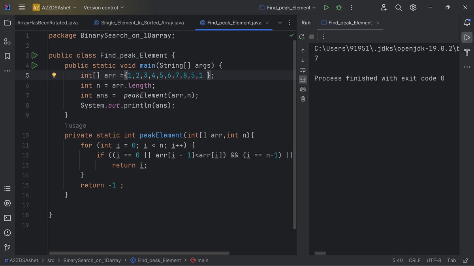Close the Find_peak_Element.java editor tab
The width and height of the screenshot is (474, 266).
[267, 23]
